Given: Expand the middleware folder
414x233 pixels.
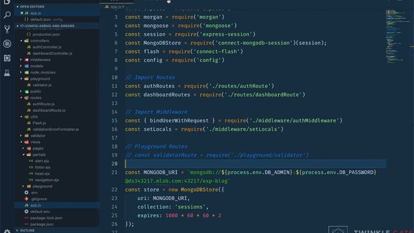Looking at the screenshot, I should coord(21,60).
